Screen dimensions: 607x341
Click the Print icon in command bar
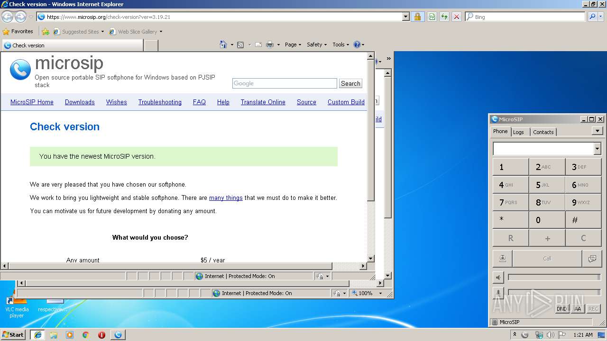tap(270, 45)
